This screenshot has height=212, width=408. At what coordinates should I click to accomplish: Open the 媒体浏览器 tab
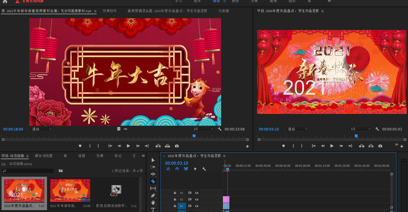coord(44,156)
